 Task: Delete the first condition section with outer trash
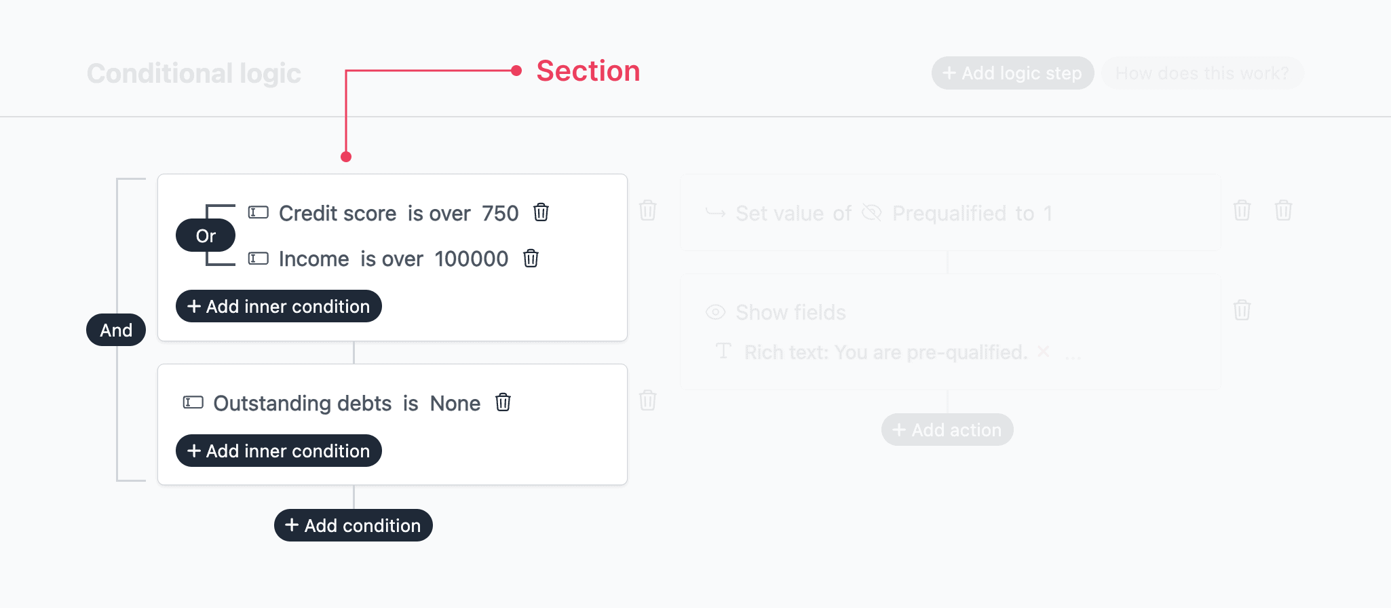click(648, 210)
